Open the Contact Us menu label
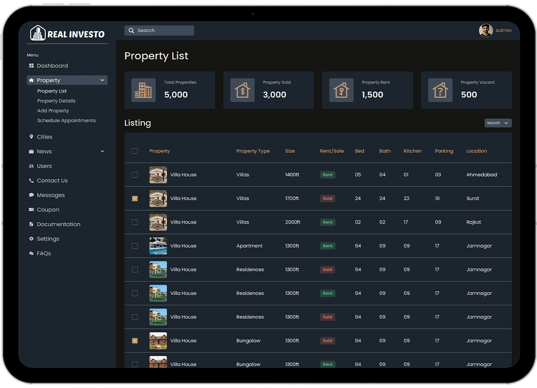This screenshot has width=537, height=388. (x=52, y=181)
